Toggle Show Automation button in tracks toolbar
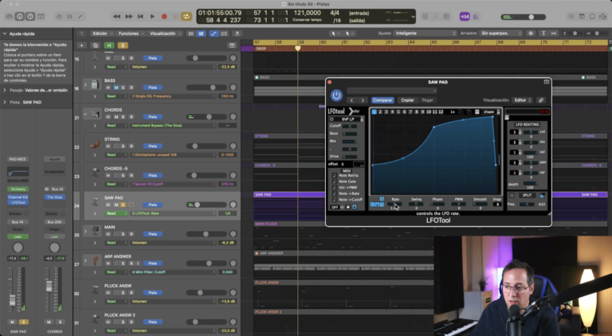This screenshot has height=336, width=612. 214,33
